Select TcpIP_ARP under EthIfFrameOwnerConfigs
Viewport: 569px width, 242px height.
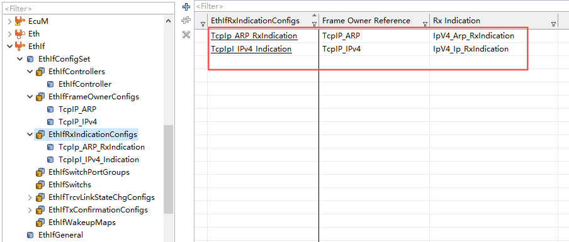77,109
